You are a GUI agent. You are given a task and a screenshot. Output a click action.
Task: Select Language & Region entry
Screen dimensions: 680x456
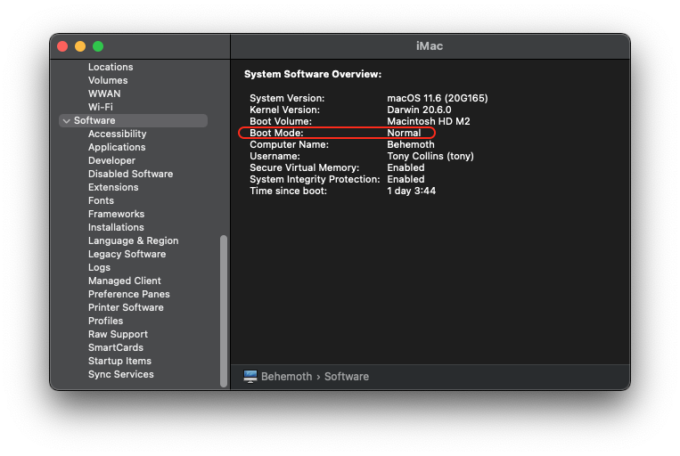point(133,241)
